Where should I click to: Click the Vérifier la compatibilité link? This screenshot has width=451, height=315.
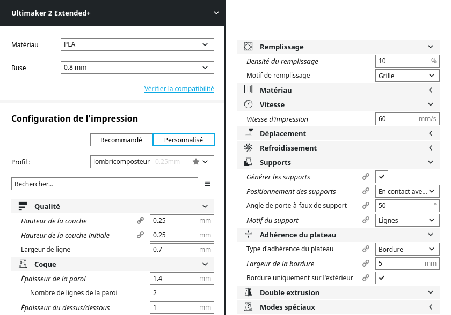pos(179,89)
